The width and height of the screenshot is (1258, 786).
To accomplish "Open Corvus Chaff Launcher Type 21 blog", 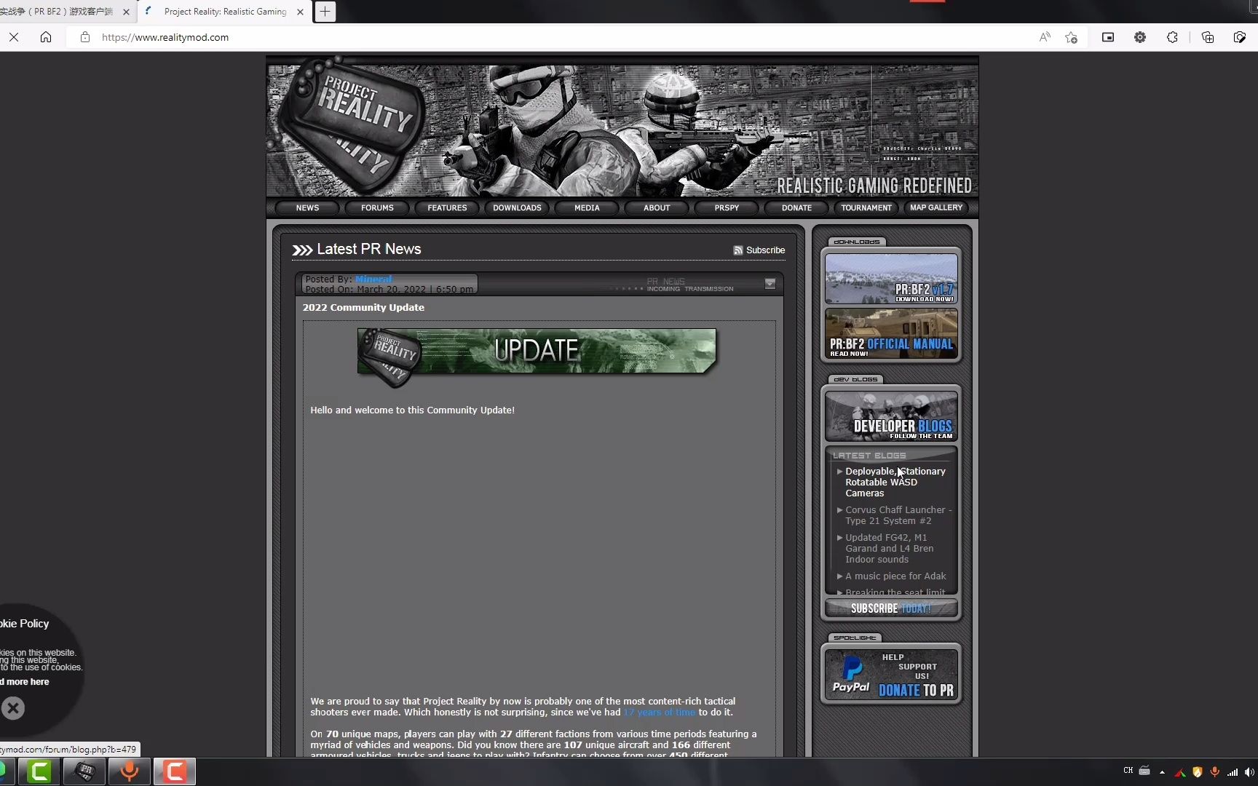I will (898, 515).
